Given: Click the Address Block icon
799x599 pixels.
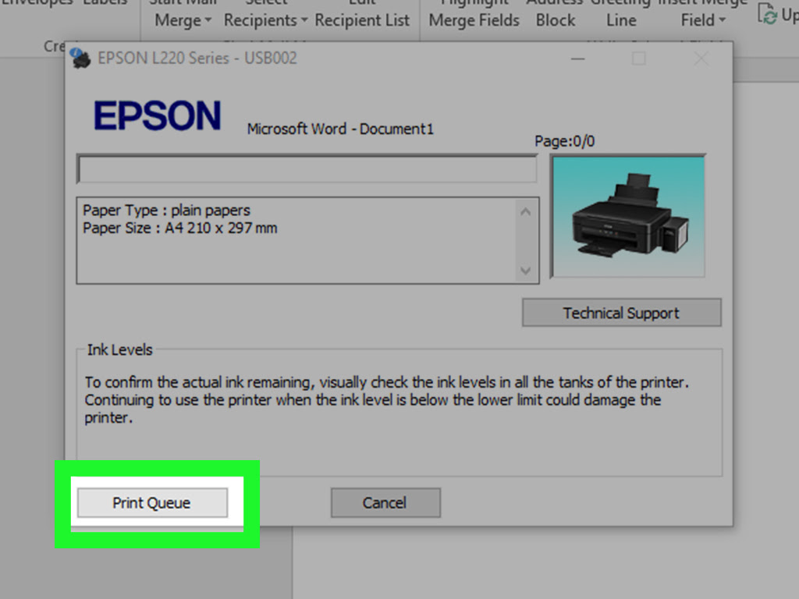Looking at the screenshot, I should [555, 14].
